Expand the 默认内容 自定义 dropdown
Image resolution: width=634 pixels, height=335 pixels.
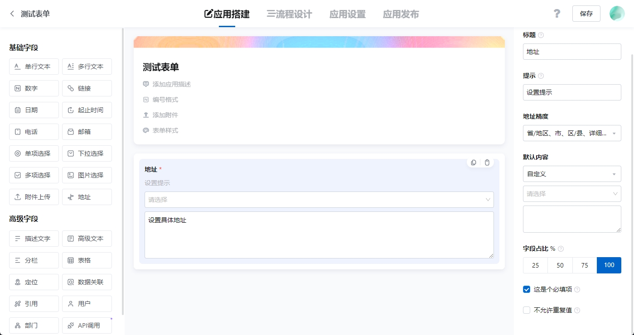coord(571,174)
